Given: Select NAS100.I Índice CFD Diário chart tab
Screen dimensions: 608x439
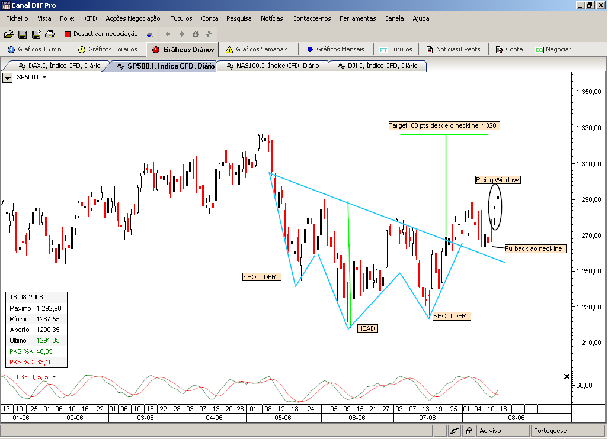Looking at the screenshot, I should [273, 66].
